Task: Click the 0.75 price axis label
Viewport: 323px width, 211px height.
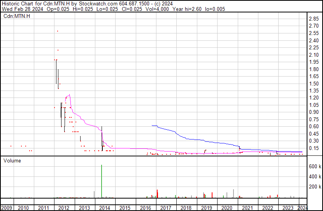Action: click(x=314, y=119)
